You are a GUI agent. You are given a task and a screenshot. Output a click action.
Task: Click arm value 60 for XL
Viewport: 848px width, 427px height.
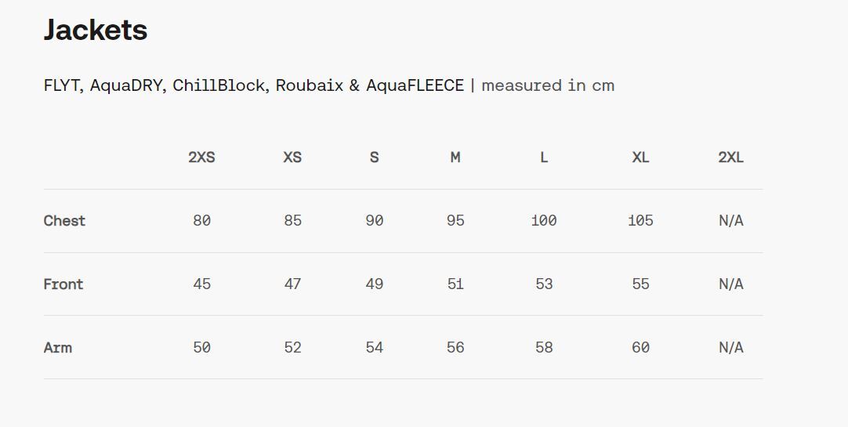tap(641, 348)
